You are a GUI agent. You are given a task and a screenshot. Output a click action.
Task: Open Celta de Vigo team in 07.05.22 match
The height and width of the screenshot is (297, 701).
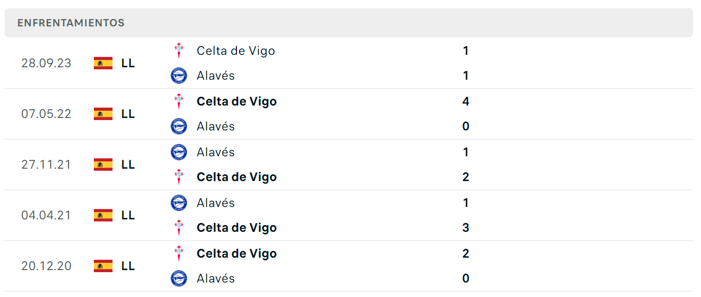(x=236, y=101)
